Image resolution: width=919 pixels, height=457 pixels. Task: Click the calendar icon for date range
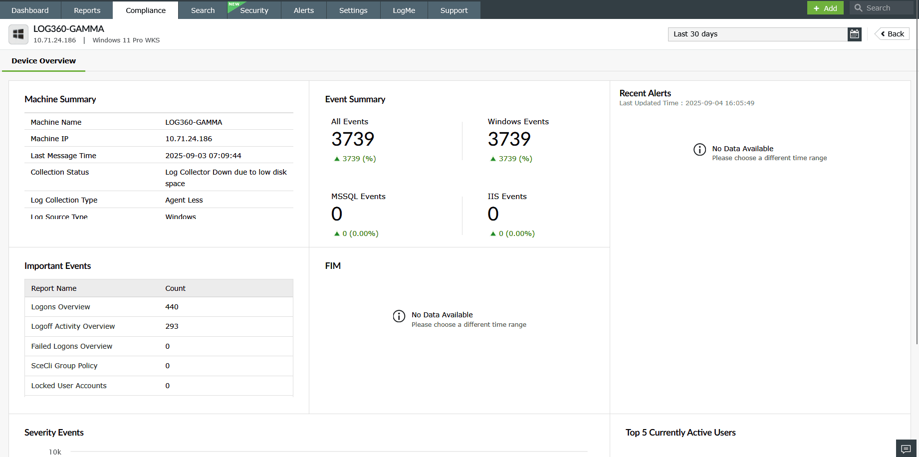tap(854, 34)
